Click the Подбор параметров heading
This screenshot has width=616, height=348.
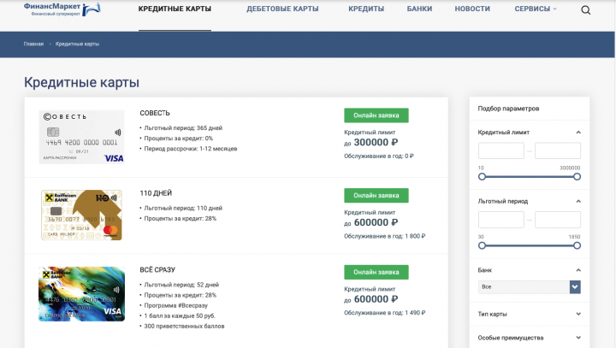coord(508,109)
